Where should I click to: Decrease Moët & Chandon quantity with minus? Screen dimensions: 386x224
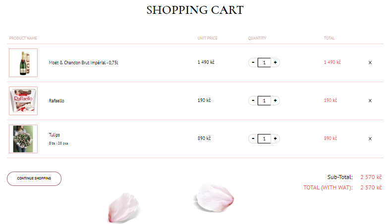(x=253, y=62)
